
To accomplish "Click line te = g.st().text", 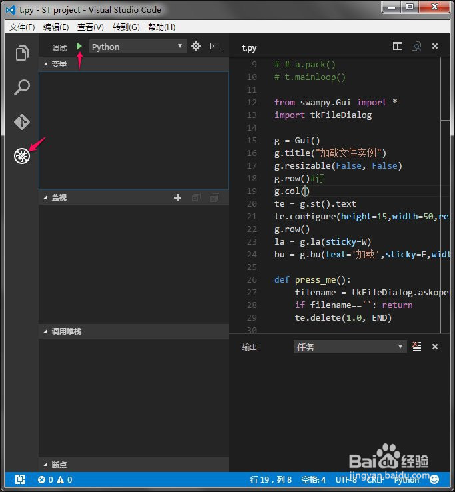I will click(315, 203).
